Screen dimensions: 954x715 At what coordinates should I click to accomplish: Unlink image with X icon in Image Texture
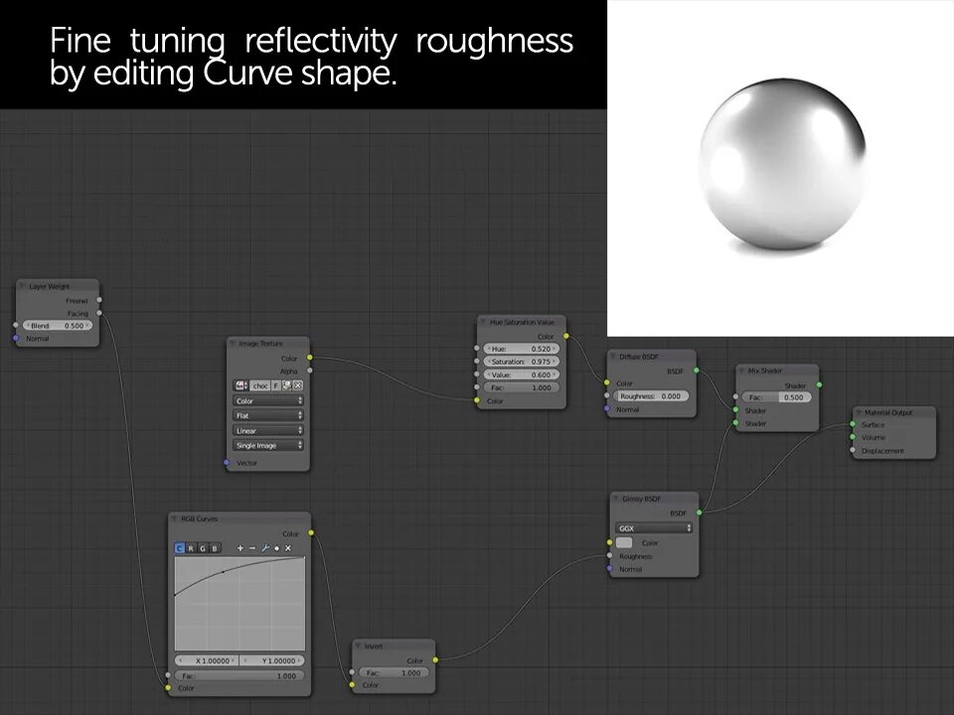(x=297, y=385)
